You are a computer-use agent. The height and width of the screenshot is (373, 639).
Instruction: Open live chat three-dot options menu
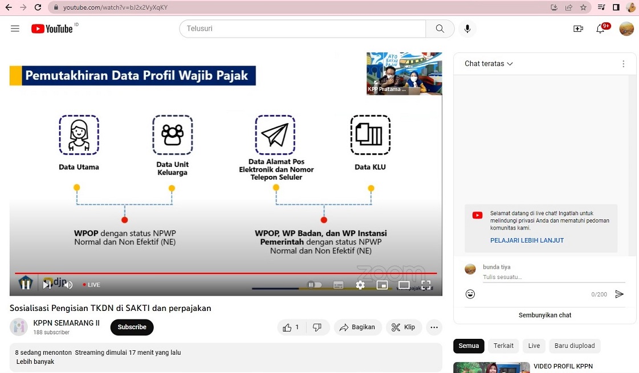[x=623, y=64]
